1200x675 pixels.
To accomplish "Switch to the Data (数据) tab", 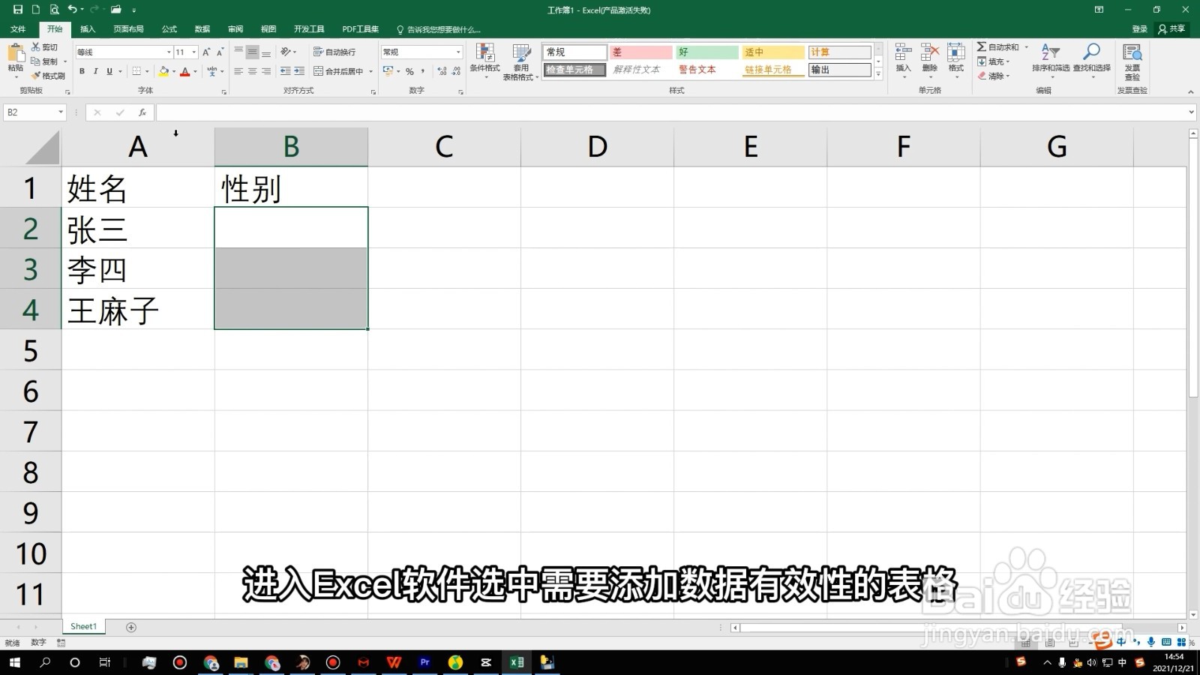I will [x=202, y=29].
